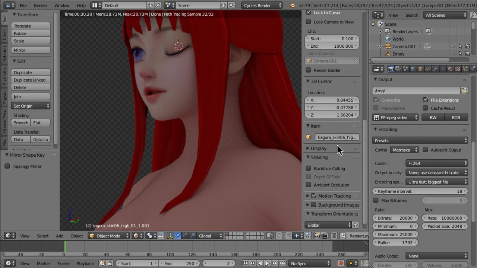Image resolution: width=477 pixels, height=268 pixels.
Task: Open the Object properties tab
Action: point(420,69)
